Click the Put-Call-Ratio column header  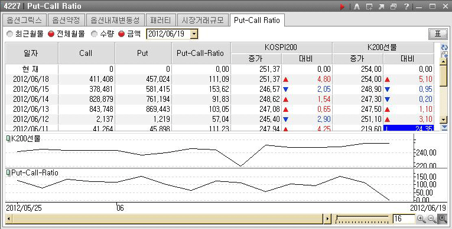201,53
